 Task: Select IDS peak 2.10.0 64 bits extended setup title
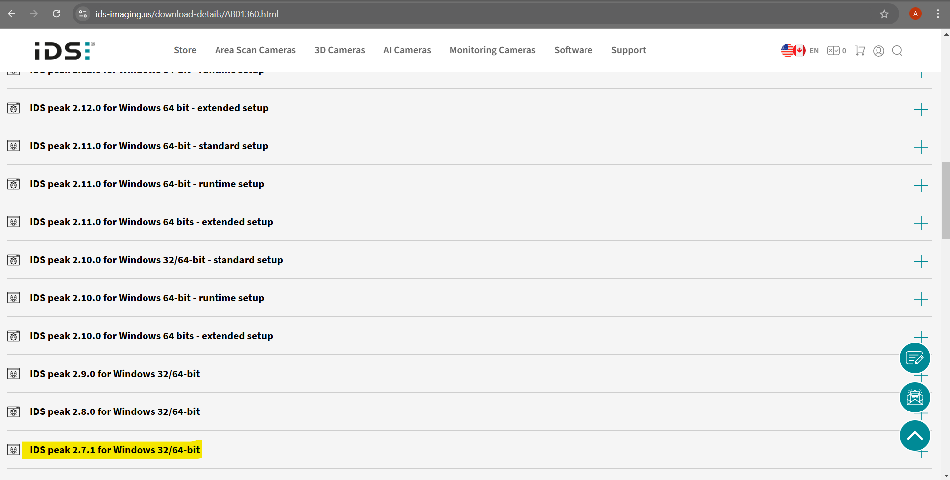[151, 336]
